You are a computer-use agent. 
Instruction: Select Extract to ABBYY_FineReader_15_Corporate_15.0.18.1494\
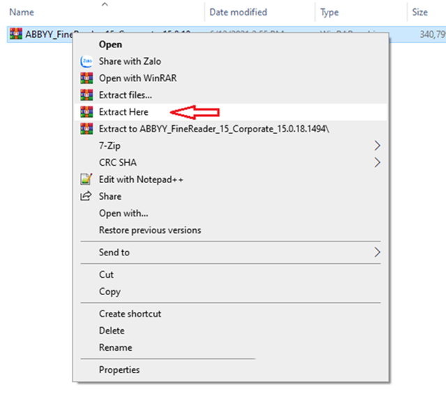tap(231, 129)
